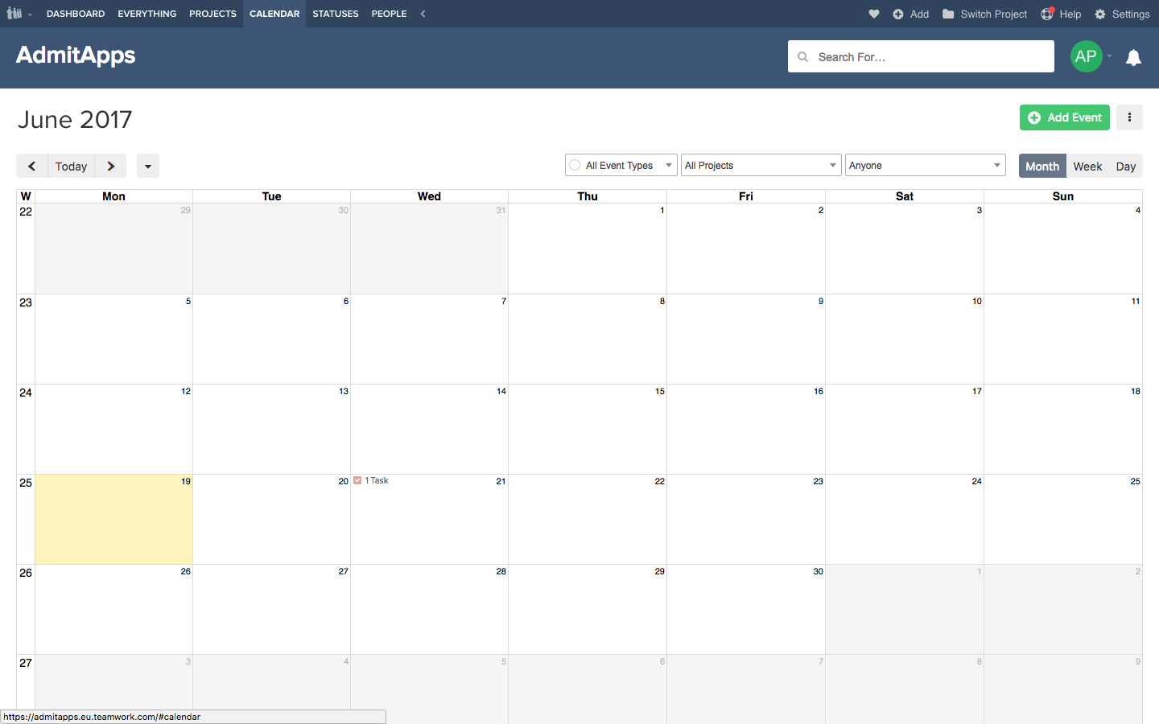
Task: Click the AdmitApps site title
Action: click(x=76, y=55)
